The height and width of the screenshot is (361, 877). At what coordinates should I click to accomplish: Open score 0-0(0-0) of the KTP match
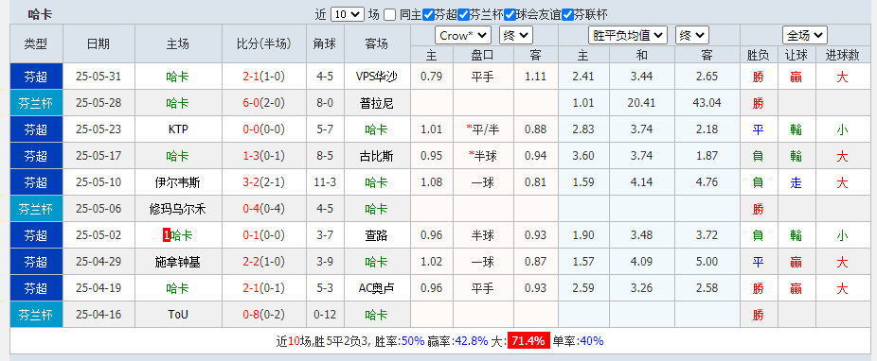(x=264, y=129)
